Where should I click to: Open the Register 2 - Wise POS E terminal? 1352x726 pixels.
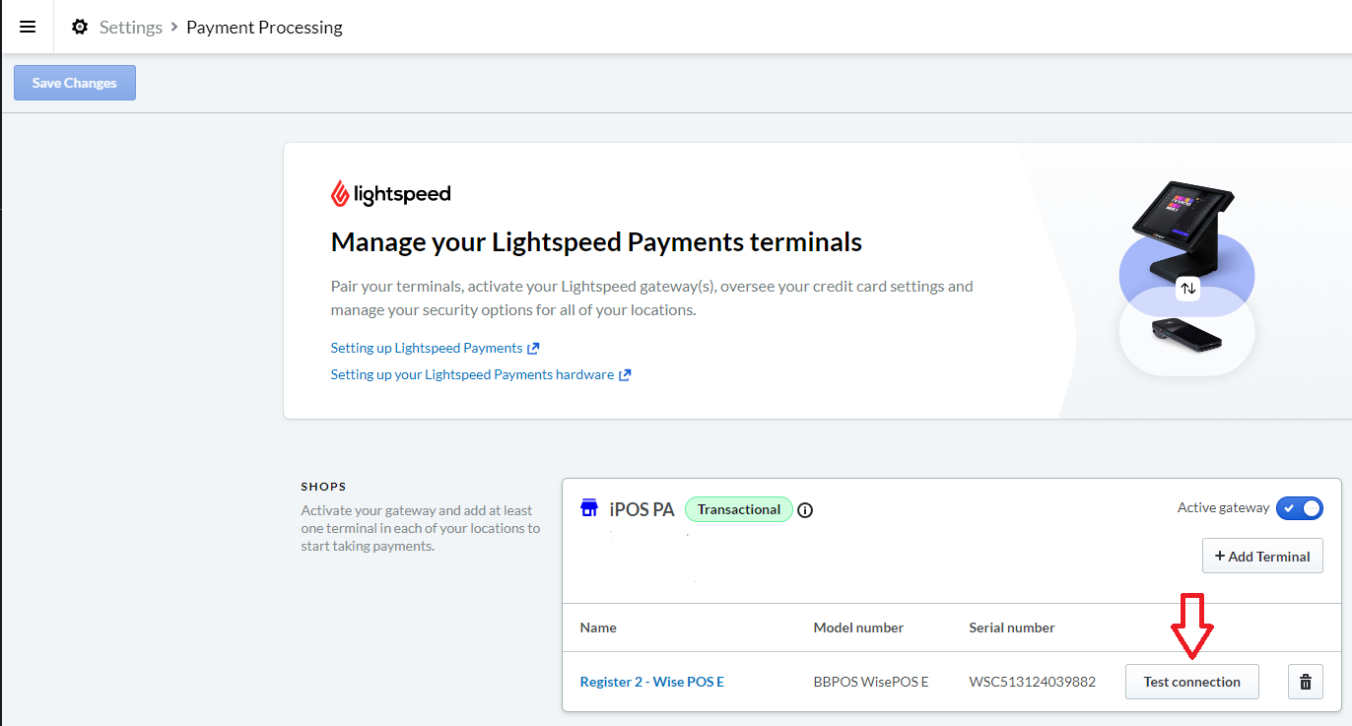[652, 682]
